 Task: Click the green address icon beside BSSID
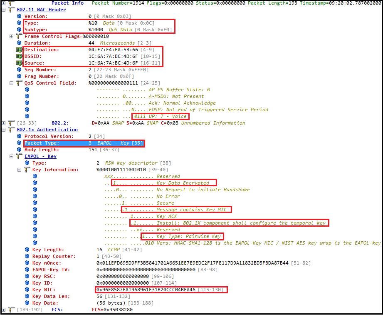pyautogui.click(x=19, y=56)
